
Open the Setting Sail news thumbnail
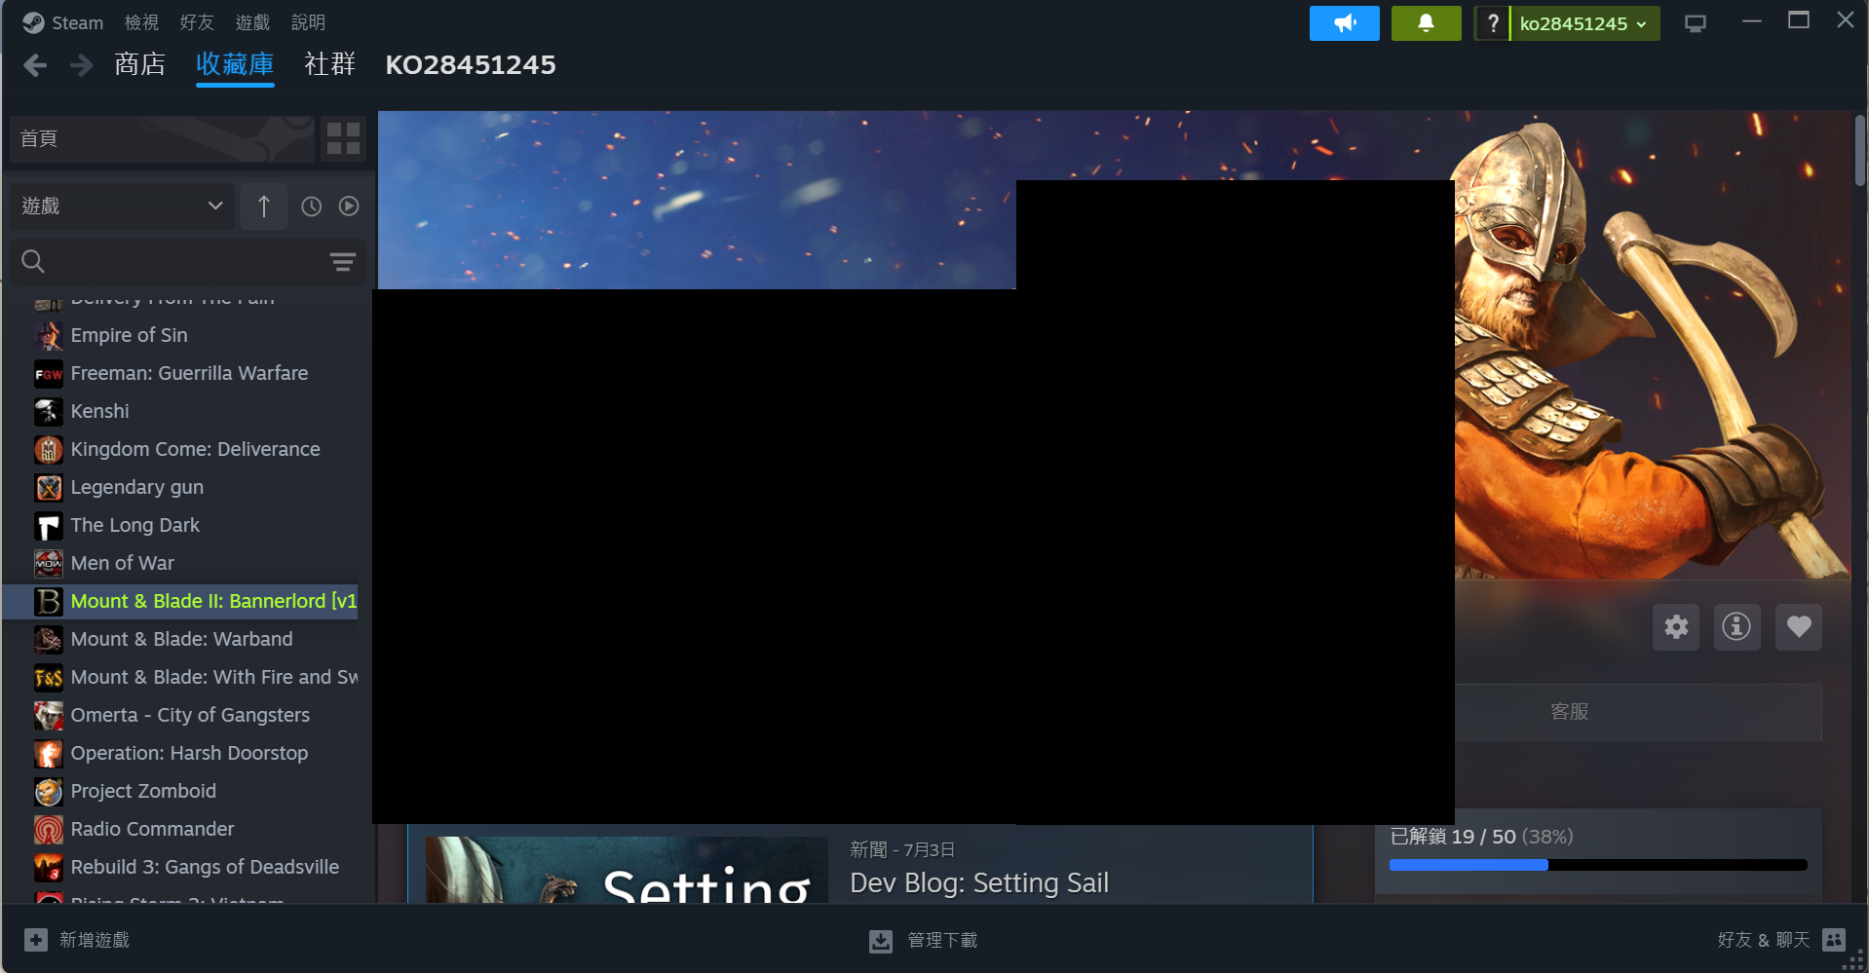[627, 869]
